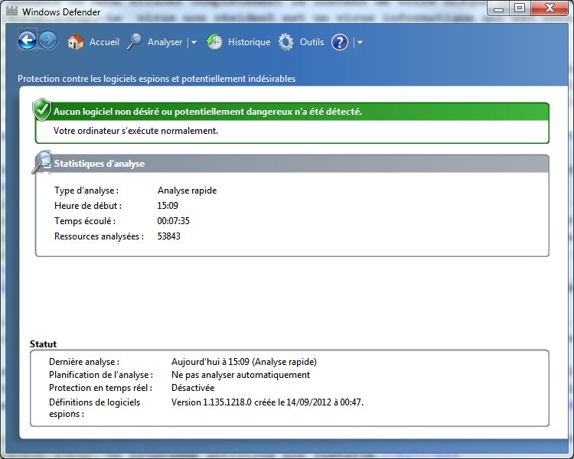Minimize the Windows Defender window
574x459 pixels.
click(498, 8)
